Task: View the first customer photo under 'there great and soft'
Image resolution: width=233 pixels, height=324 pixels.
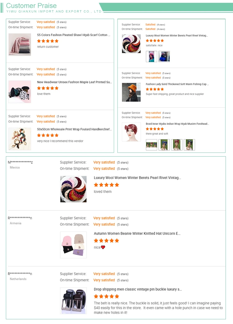Action: pos(152,145)
